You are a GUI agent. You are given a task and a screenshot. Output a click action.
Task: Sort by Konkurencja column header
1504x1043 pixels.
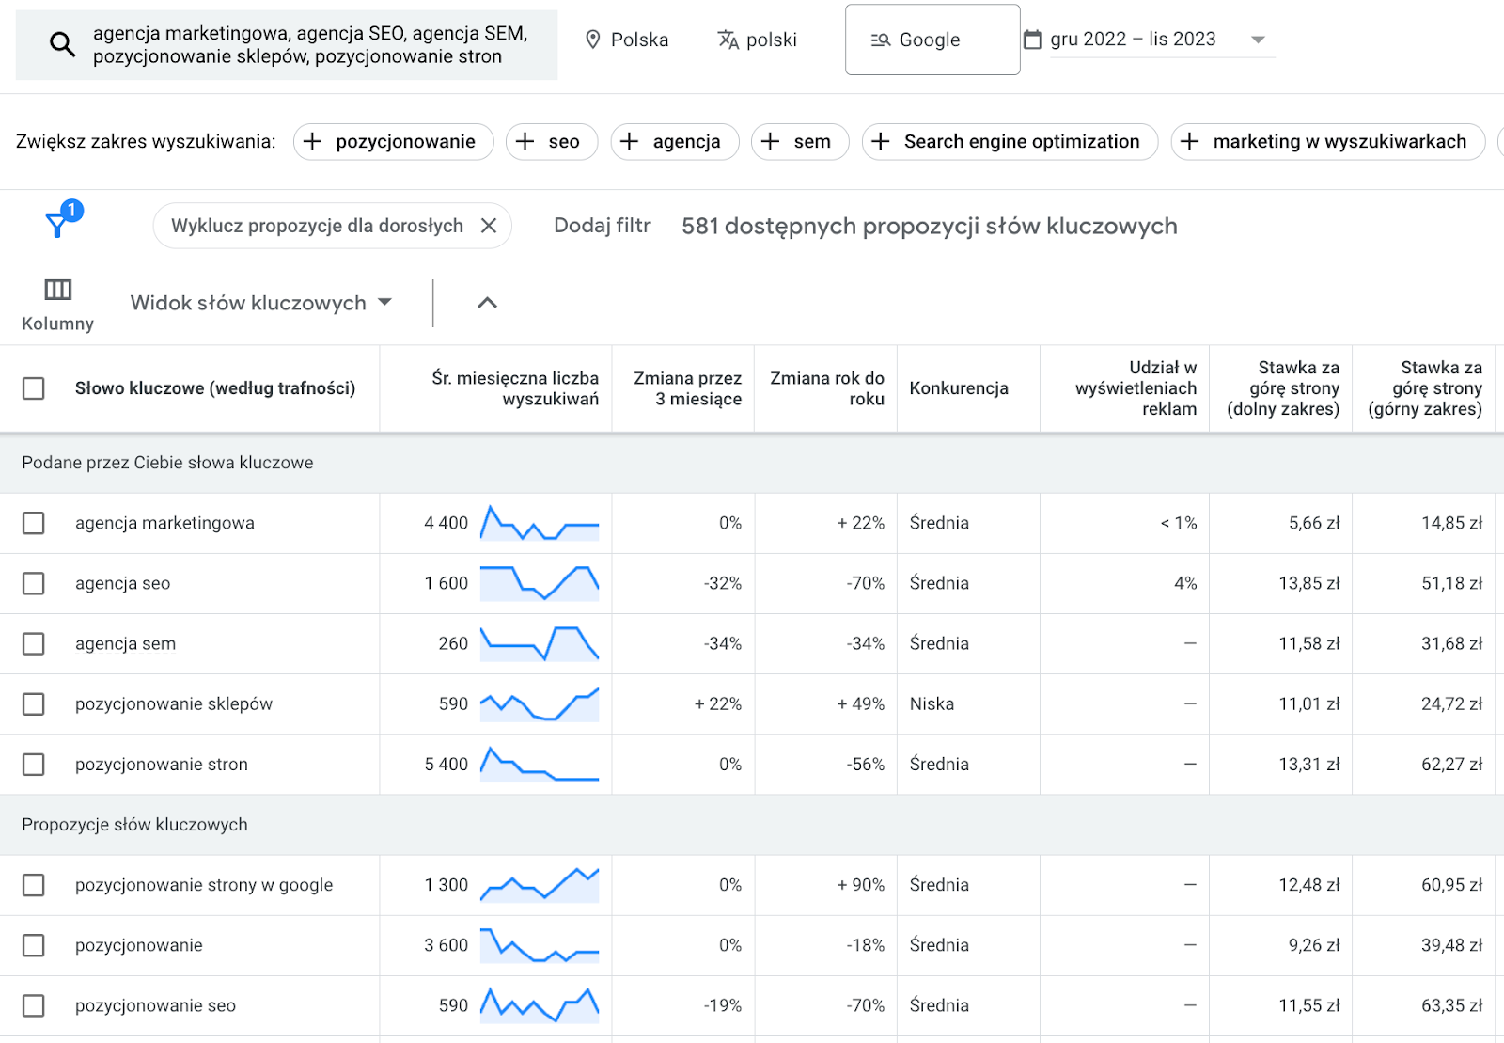[959, 388]
